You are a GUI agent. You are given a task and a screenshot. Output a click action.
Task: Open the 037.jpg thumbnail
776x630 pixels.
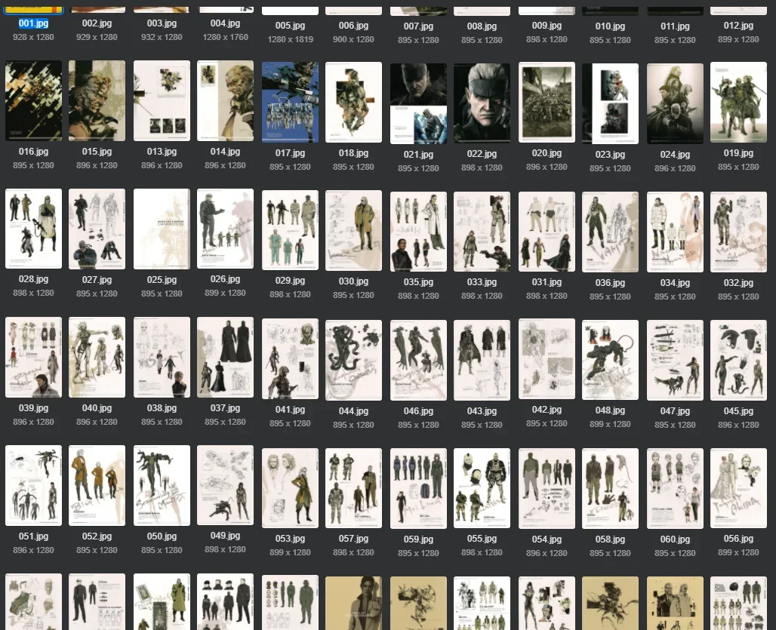pos(225,357)
